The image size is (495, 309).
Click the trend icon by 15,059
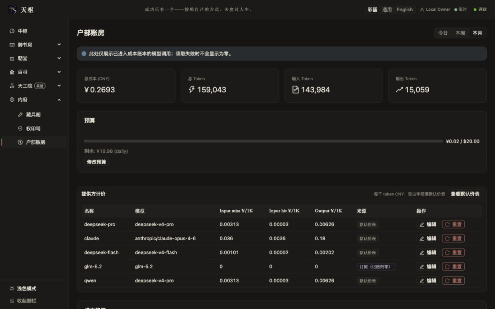tap(399, 90)
